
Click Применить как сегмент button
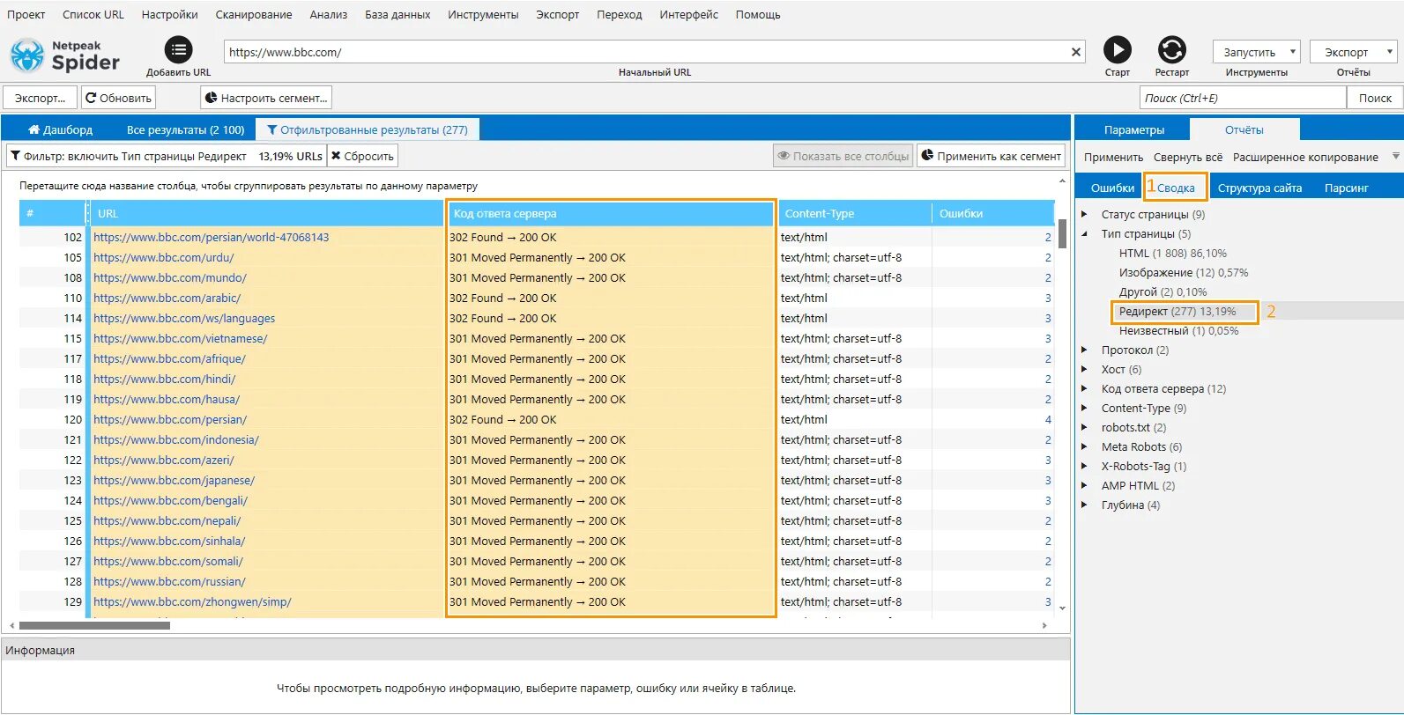[992, 156]
